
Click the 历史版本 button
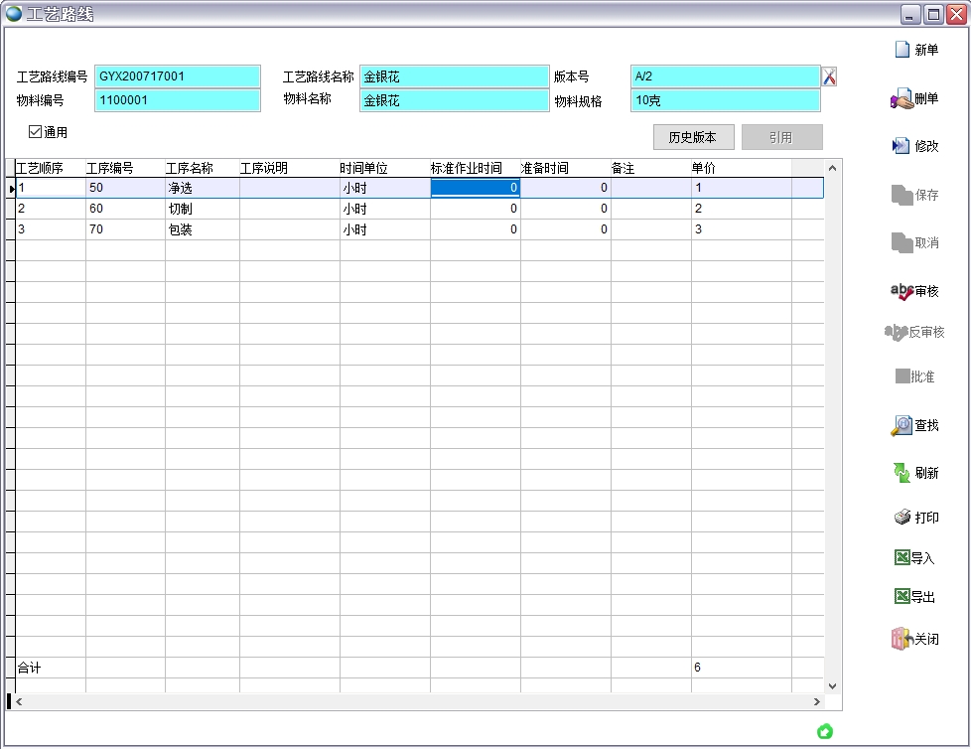pyautogui.click(x=692, y=137)
